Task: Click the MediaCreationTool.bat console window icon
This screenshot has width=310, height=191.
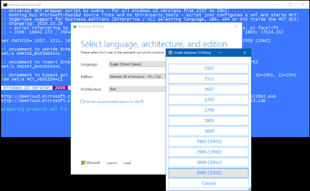Action: 5,5
